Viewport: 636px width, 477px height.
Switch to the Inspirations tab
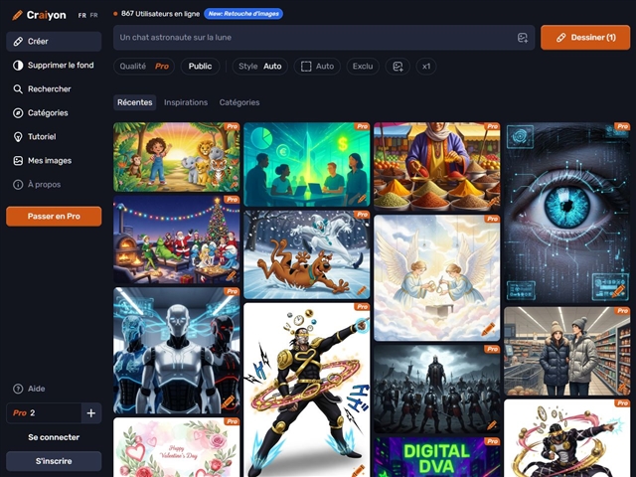186,102
